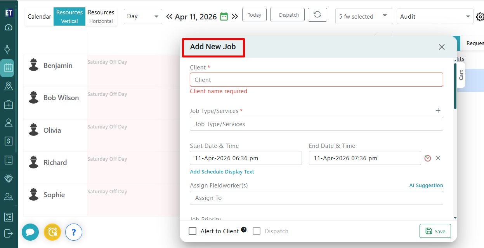Tick the Dispatch checkbox in the dialog footer

pyautogui.click(x=257, y=231)
